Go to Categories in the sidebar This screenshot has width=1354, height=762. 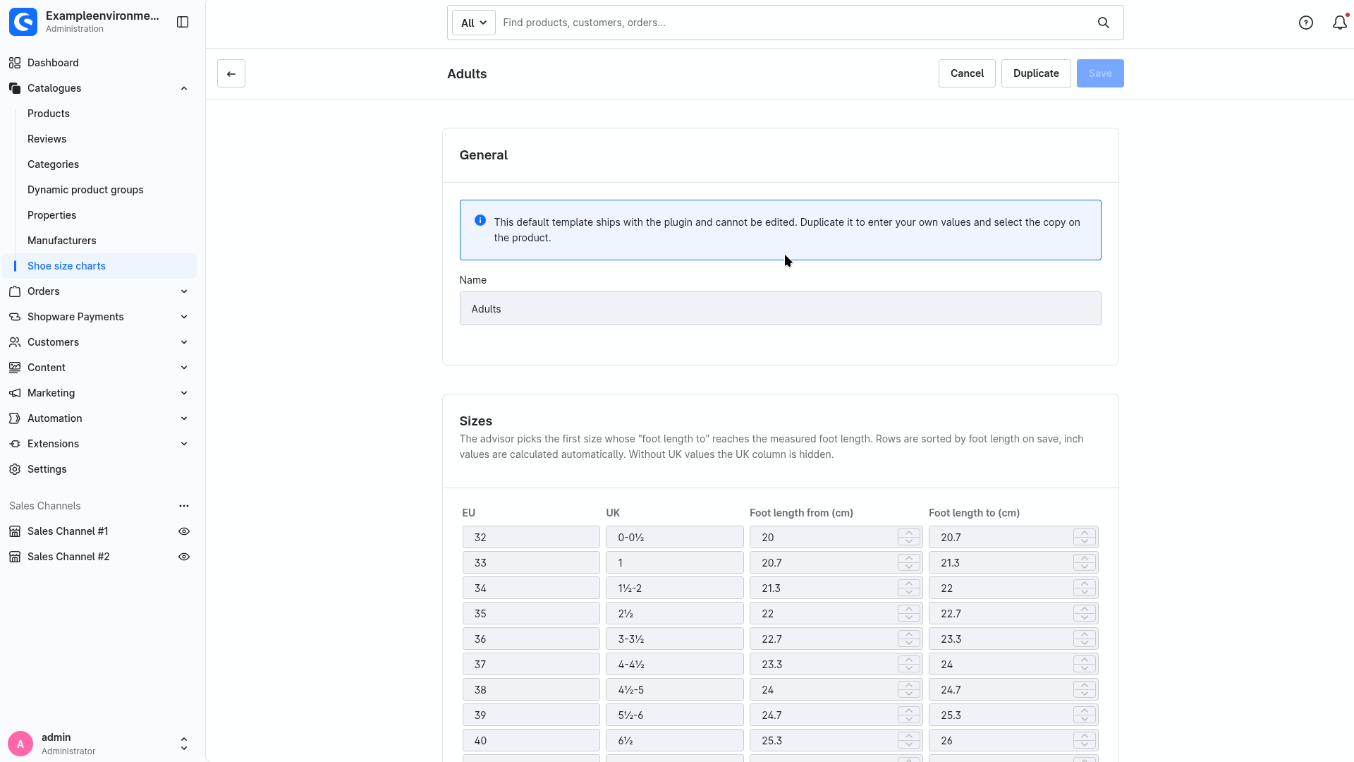(54, 164)
